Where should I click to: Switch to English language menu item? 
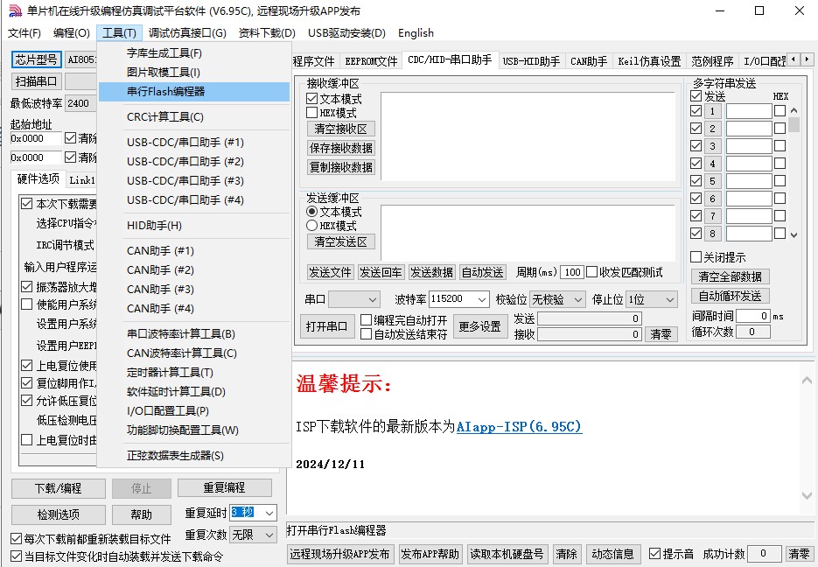tap(416, 33)
